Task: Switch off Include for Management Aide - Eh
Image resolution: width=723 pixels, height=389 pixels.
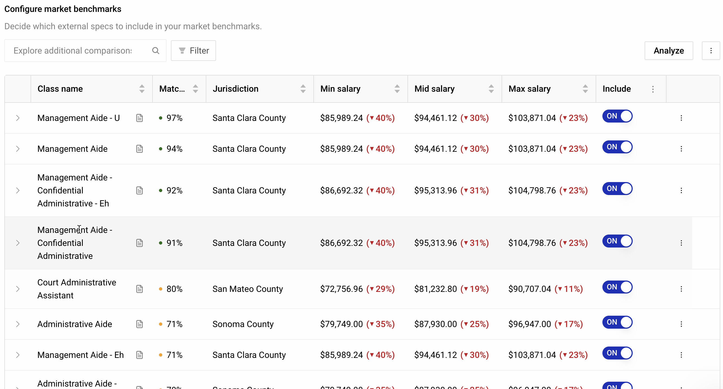Action: point(617,353)
